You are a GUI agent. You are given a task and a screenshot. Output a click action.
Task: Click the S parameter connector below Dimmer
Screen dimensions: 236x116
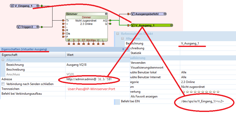(74, 44)
